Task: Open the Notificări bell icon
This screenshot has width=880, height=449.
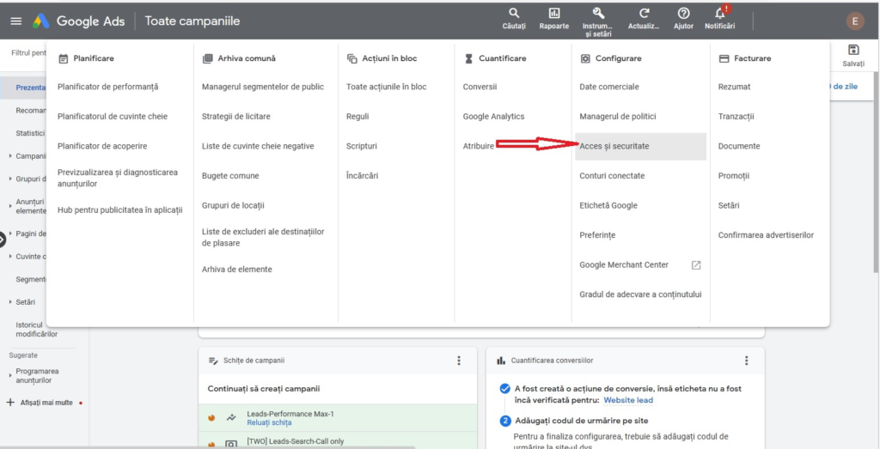Action: point(720,19)
